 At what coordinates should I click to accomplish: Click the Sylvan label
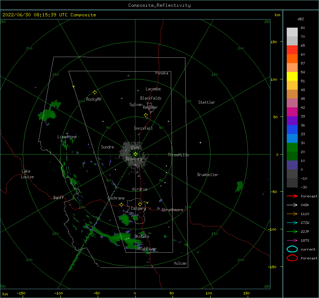tap(136, 105)
